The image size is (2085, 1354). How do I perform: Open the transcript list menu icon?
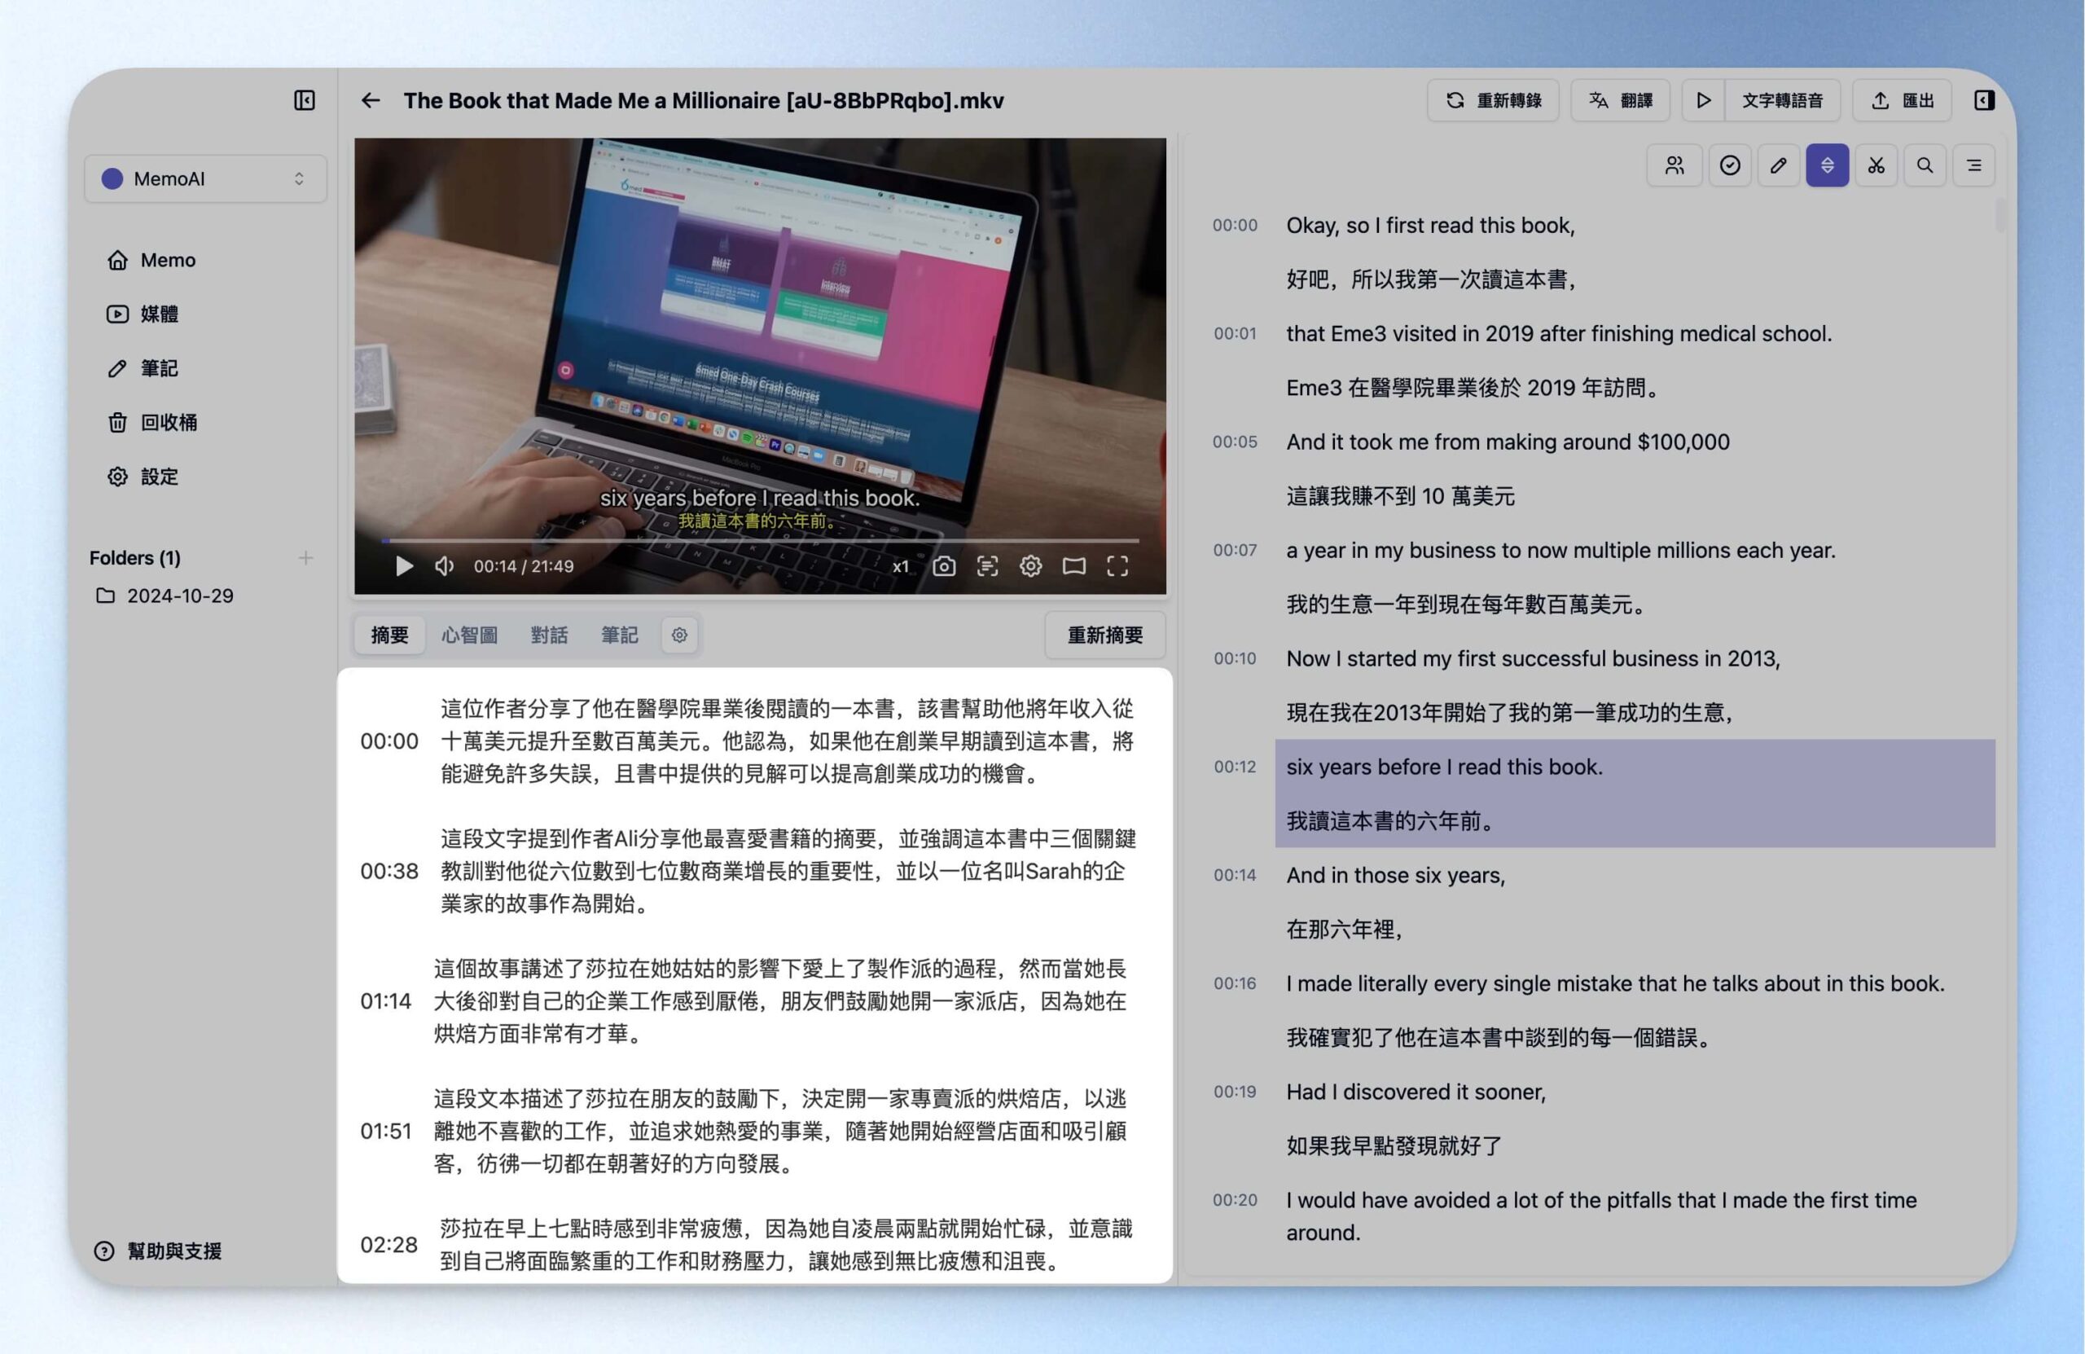click(x=1973, y=165)
